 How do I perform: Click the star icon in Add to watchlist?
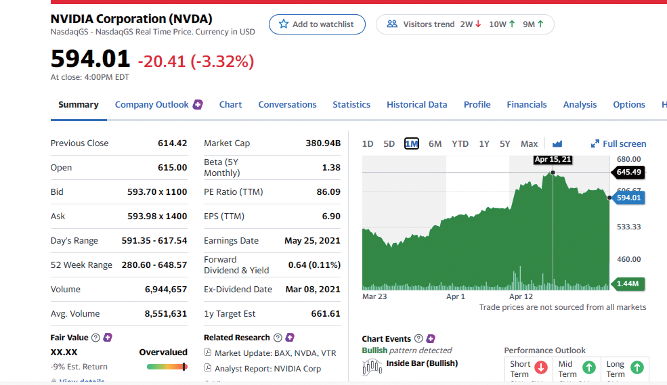(x=284, y=24)
